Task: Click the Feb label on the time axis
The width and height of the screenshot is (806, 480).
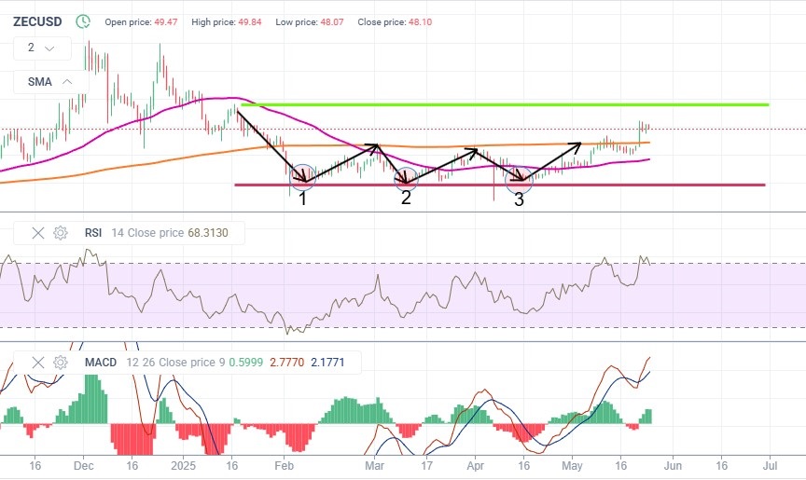Action: coord(285,466)
